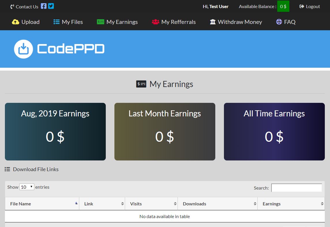Click the yellow cloud Upload icon
Viewport: 330px width, 227px height.
16,22
